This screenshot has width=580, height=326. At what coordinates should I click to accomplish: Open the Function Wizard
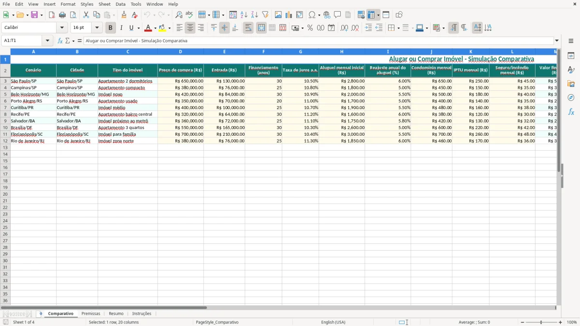(x=60, y=41)
